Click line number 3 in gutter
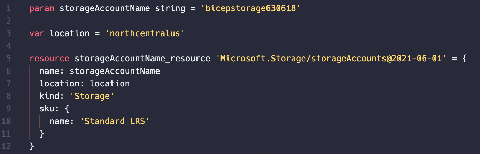The height and width of the screenshot is (154, 480). pyautogui.click(x=9, y=33)
